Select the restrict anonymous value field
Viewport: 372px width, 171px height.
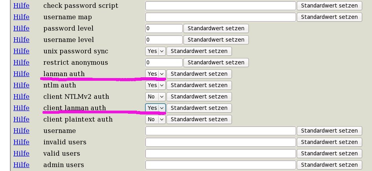pos(164,62)
